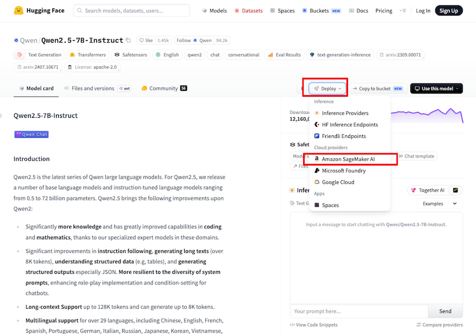Viewport: 476px width, 334px height.
Task: Click Qwen organization name in title
Action: coord(29,40)
